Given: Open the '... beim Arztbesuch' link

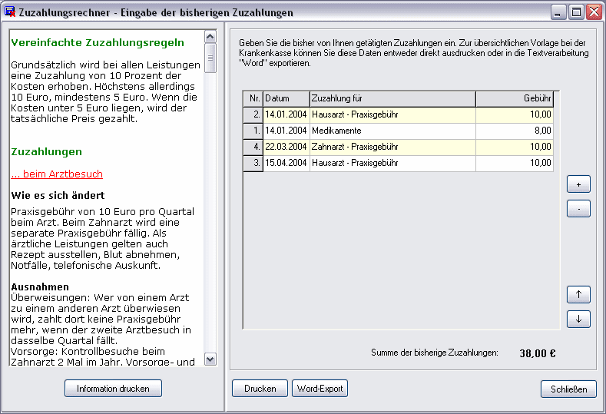Looking at the screenshot, I should coord(57,174).
